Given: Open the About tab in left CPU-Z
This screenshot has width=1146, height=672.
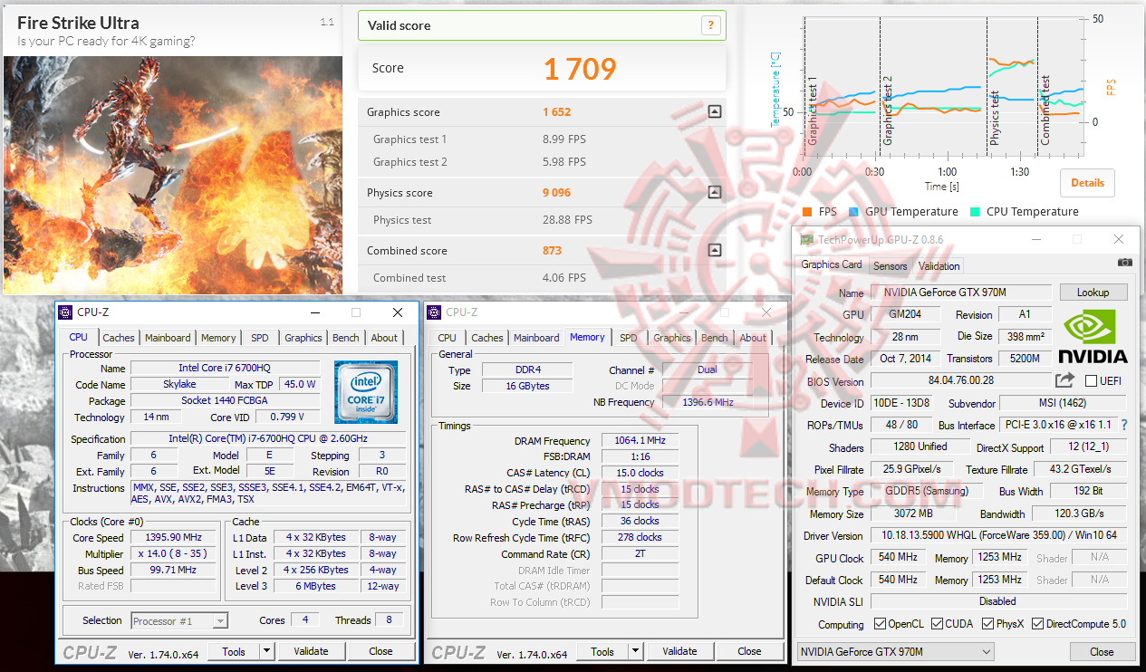Looking at the screenshot, I should click(384, 338).
